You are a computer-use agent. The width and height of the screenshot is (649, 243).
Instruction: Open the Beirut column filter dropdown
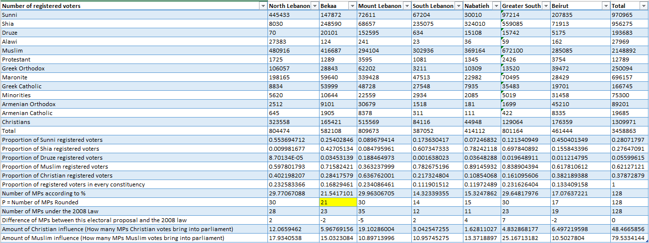[x=605, y=6]
